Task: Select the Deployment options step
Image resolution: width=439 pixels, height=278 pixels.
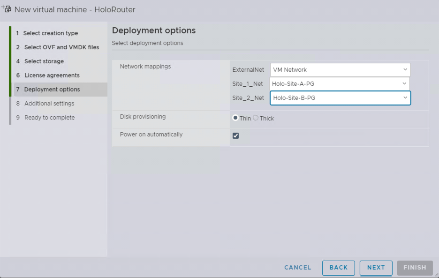Action: [52, 90]
